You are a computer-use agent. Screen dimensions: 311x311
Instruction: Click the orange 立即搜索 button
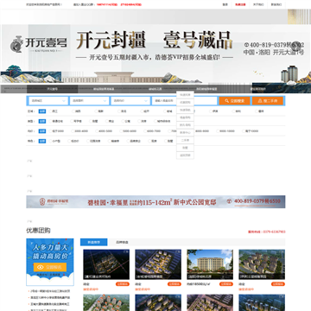click(234, 101)
